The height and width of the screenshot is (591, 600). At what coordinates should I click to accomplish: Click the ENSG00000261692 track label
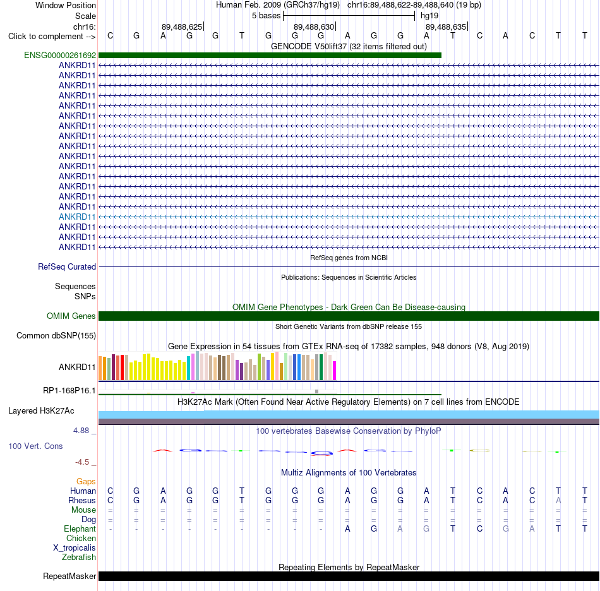[60, 55]
